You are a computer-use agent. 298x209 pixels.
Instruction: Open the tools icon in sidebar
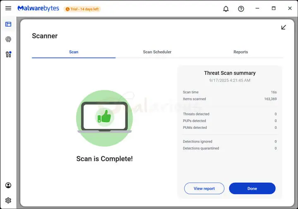pos(8,54)
